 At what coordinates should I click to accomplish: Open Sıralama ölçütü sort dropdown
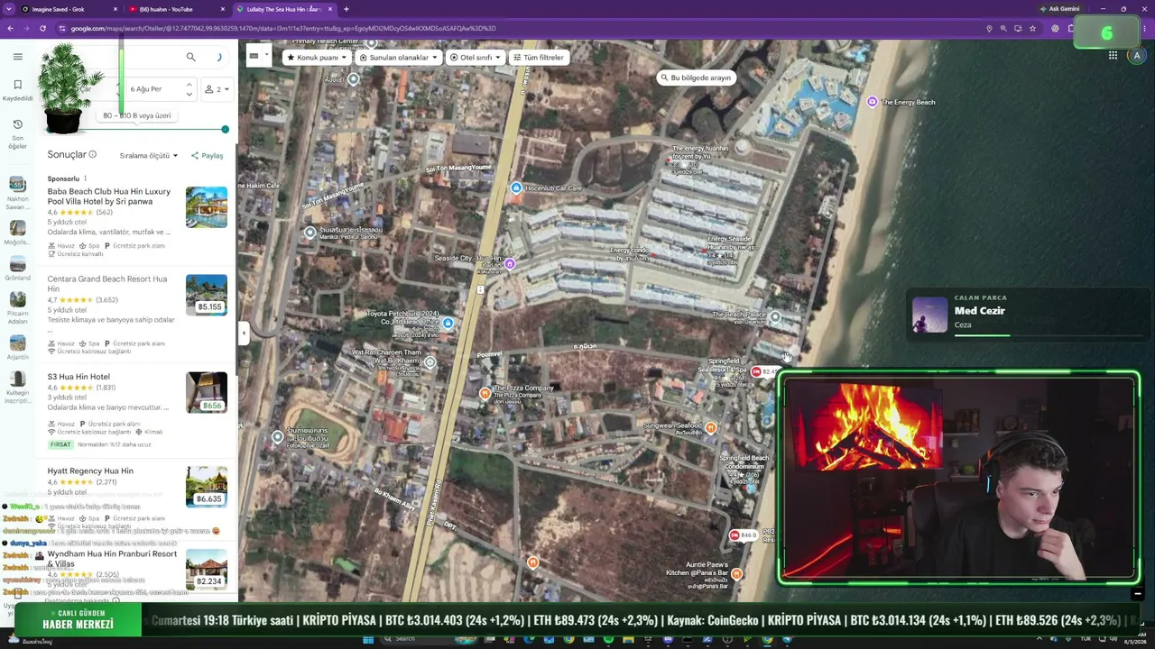[x=148, y=155]
